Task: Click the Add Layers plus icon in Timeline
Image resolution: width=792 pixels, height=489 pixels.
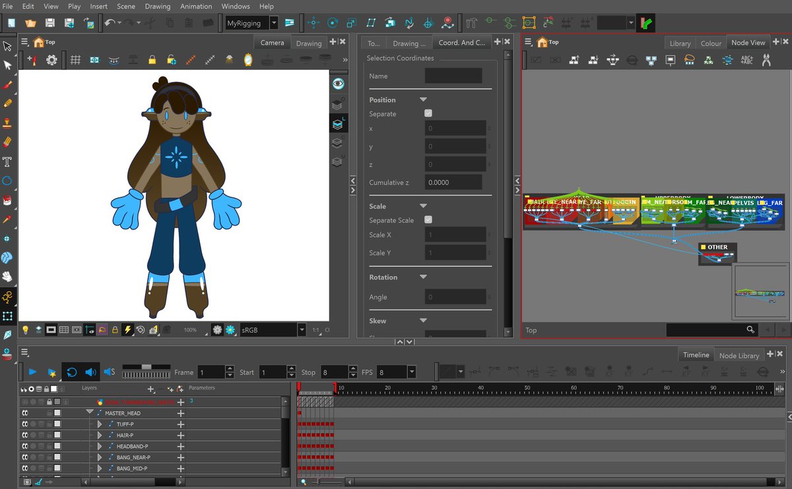Action: [x=150, y=389]
